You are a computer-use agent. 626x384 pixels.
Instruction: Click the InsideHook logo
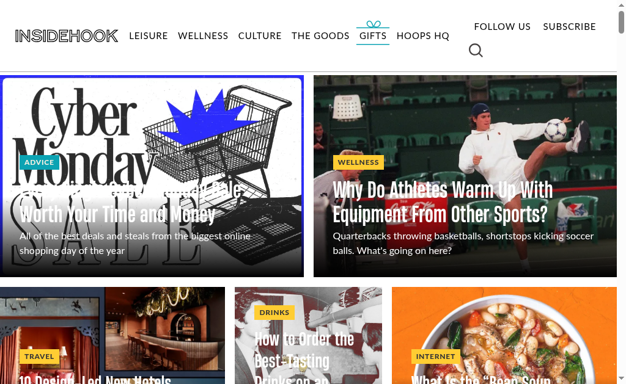[66, 36]
